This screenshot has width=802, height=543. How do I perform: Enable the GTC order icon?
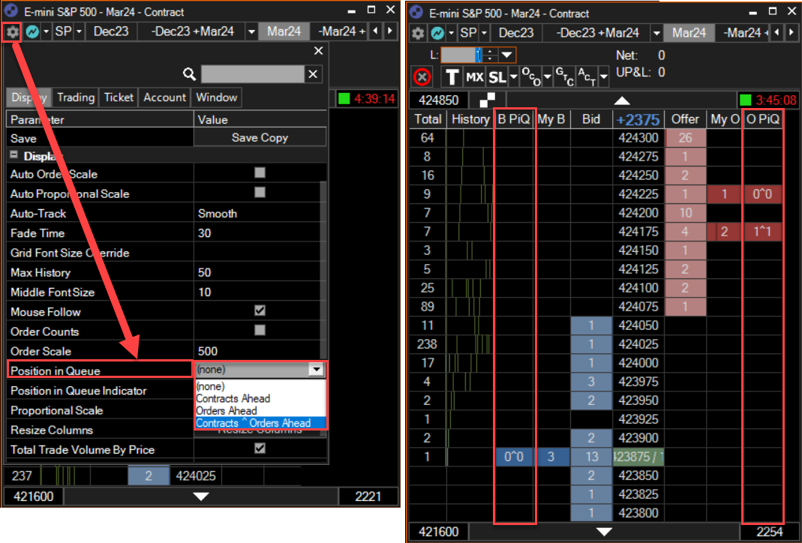[564, 76]
